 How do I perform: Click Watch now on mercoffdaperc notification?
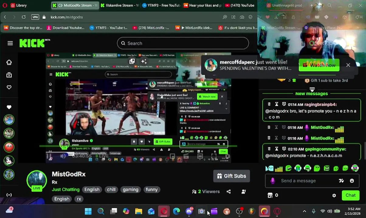pyautogui.click(x=319, y=65)
